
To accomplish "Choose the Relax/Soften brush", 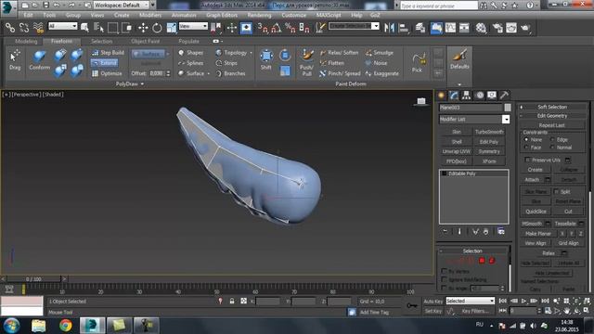I will click(x=339, y=53).
